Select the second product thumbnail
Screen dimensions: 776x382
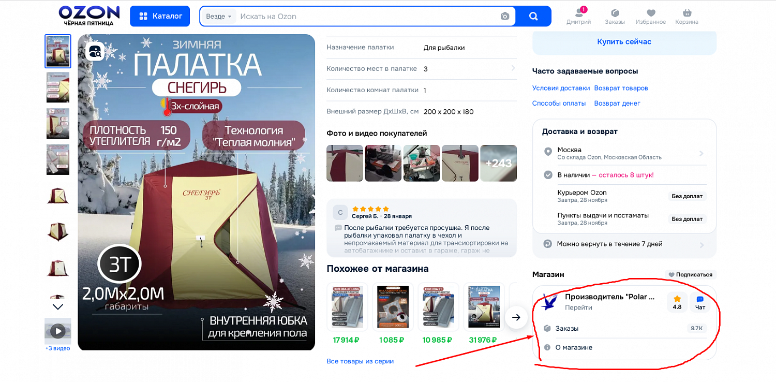click(x=58, y=87)
